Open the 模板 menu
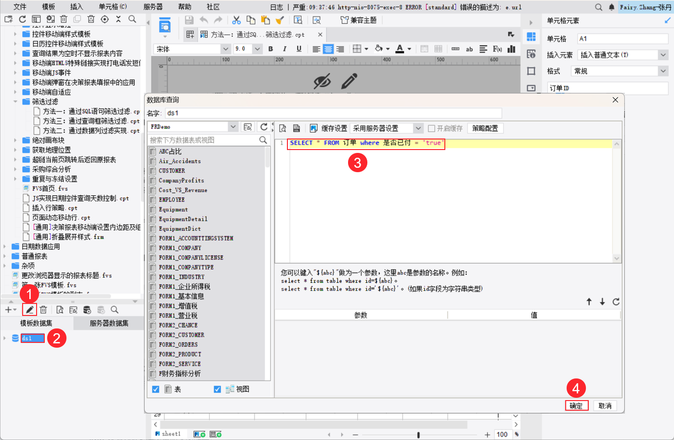The image size is (674, 440). coord(49,7)
